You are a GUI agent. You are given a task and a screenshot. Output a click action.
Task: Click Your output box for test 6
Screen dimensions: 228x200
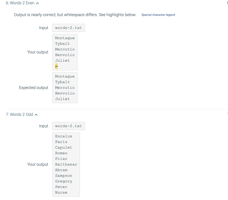coord(65,52)
